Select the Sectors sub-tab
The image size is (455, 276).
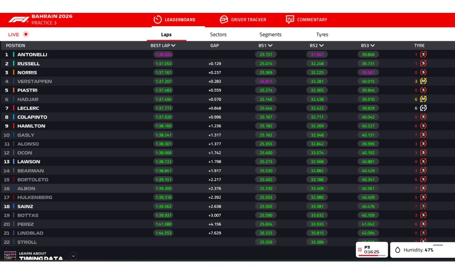(218, 34)
